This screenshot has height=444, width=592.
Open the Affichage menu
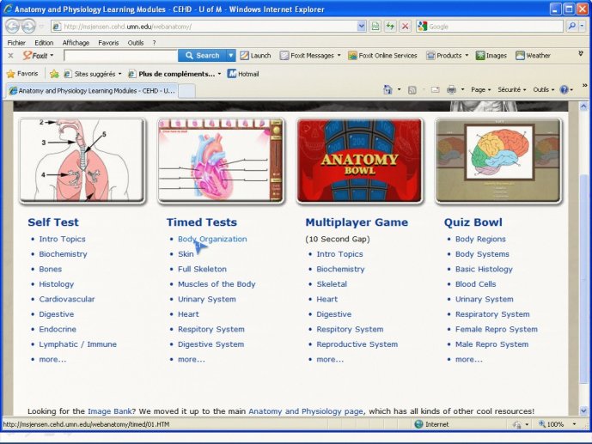tap(76, 43)
